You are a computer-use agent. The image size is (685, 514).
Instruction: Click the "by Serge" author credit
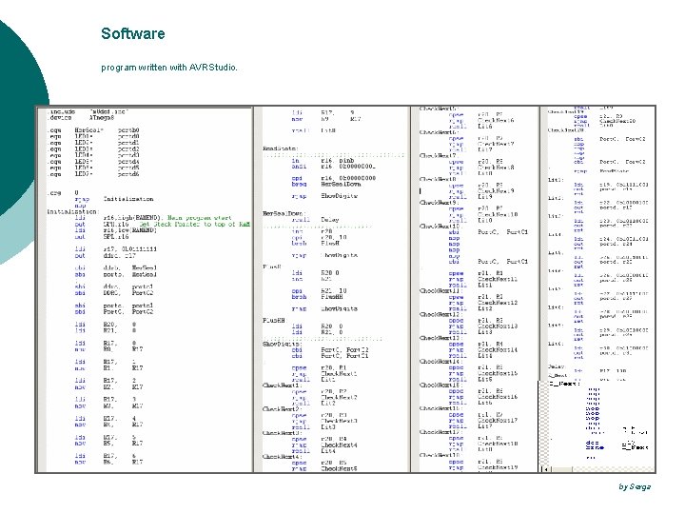pos(635,486)
